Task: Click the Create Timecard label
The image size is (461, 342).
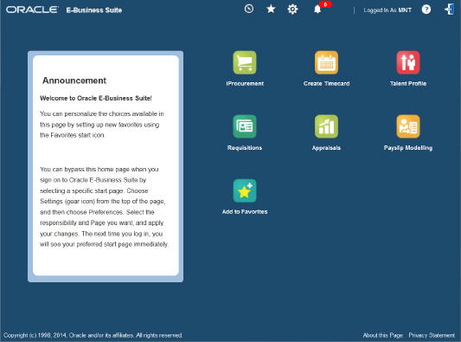Action: pyautogui.click(x=326, y=84)
